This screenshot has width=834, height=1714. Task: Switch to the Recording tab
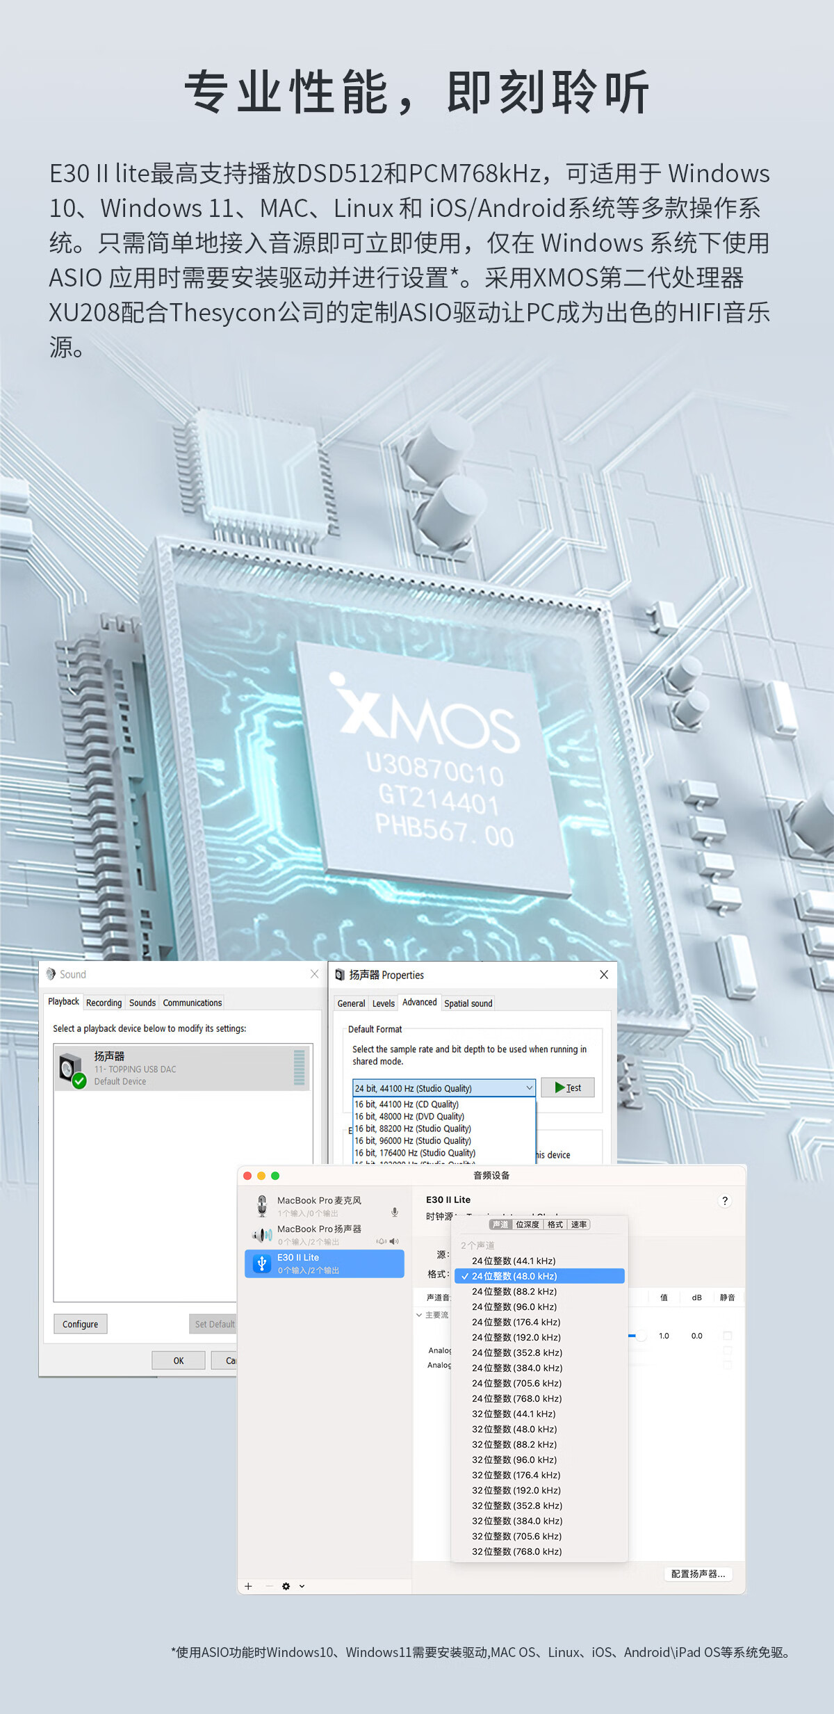click(x=104, y=1003)
